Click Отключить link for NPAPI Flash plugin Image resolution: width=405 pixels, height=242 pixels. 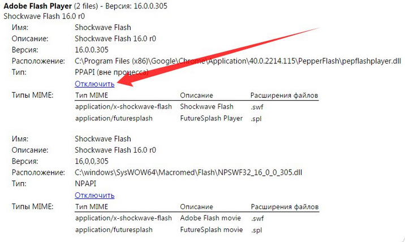click(x=94, y=195)
